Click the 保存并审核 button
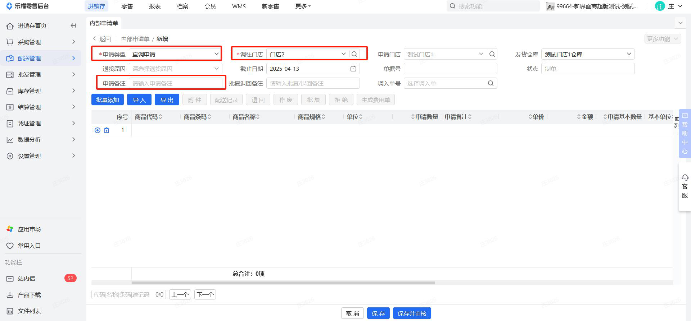The image size is (691, 321). (412, 313)
